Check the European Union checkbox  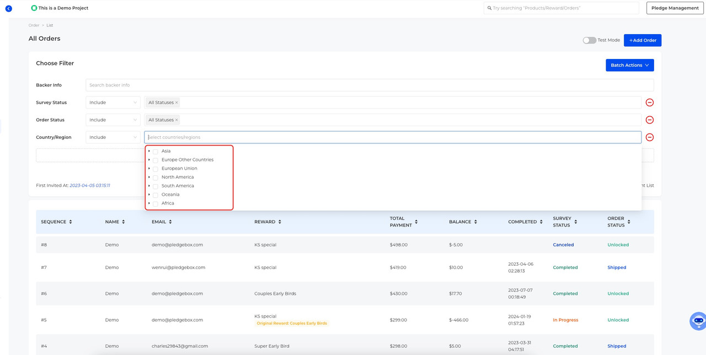tap(156, 169)
